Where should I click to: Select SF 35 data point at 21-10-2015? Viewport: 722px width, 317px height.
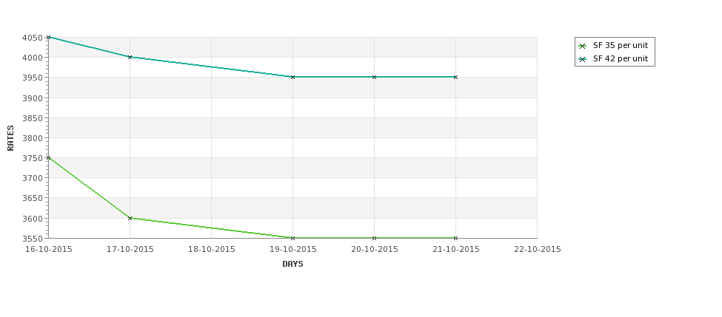tap(456, 238)
